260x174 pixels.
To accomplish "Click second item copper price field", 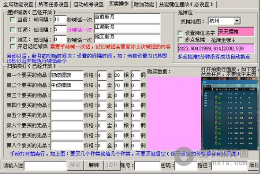I will tap(135, 85).
